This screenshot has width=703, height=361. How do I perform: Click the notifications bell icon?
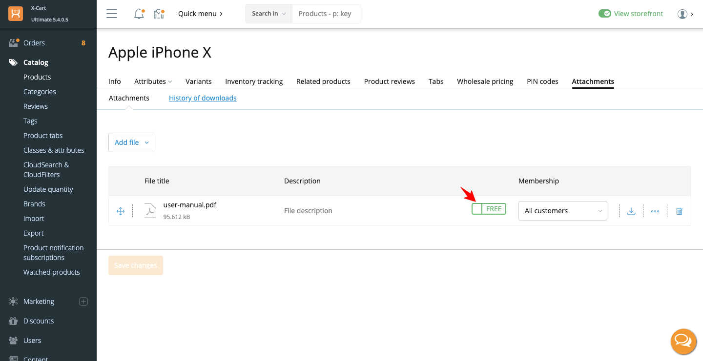tap(139, 14)
